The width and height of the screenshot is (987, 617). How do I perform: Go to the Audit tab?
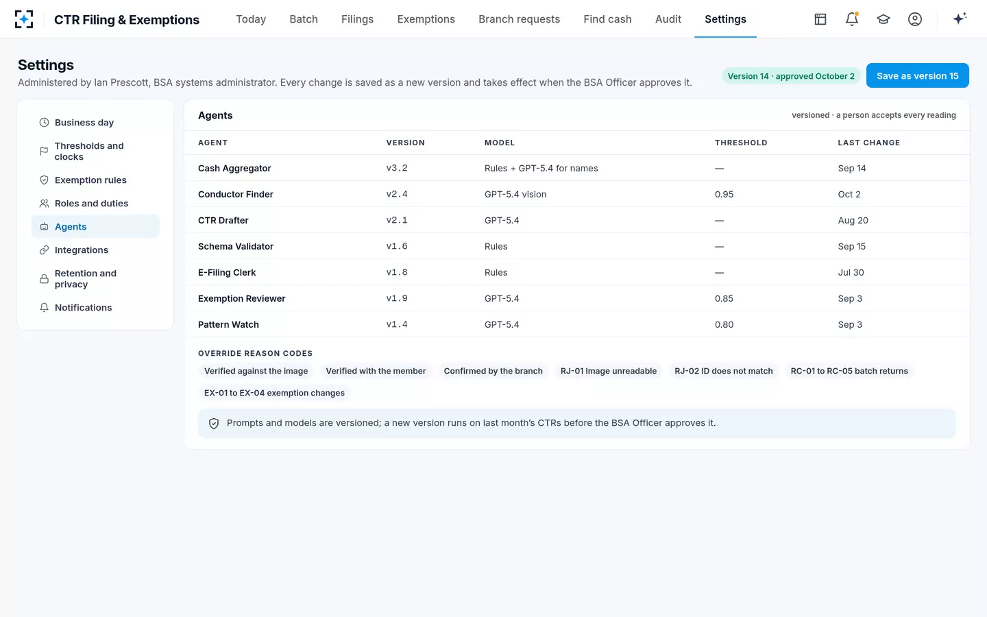click(668, 19)
